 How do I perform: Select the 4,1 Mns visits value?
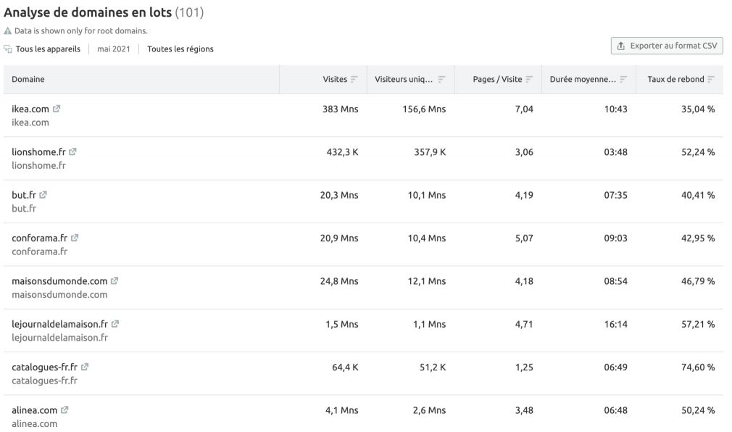[342, 410]
